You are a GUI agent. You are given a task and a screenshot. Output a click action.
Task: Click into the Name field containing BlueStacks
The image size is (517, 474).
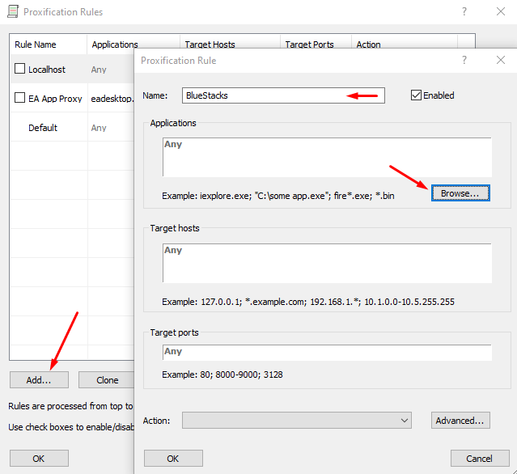[283, 95]
